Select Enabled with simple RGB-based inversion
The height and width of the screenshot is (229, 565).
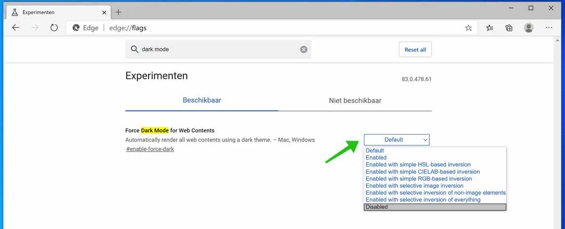[x=435, y=179]
